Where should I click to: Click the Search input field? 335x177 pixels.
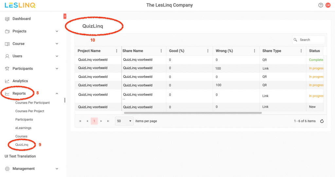point(311,40)
